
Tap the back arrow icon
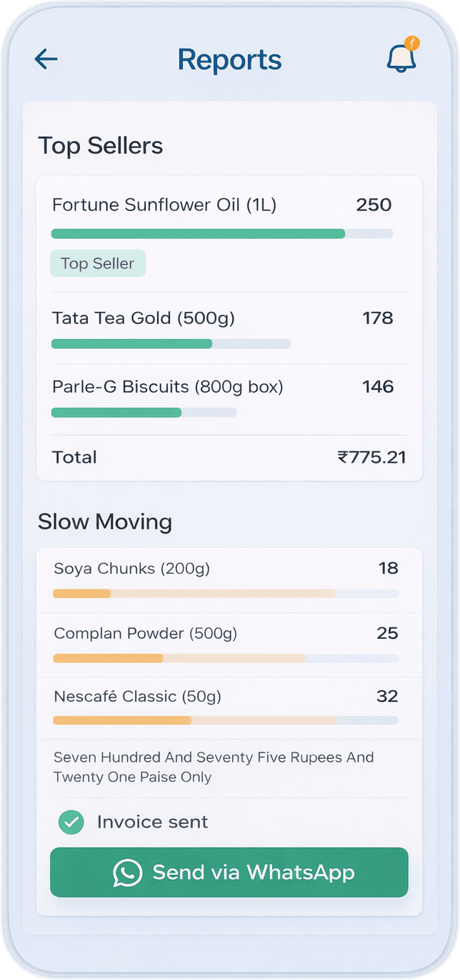point(46,59)
